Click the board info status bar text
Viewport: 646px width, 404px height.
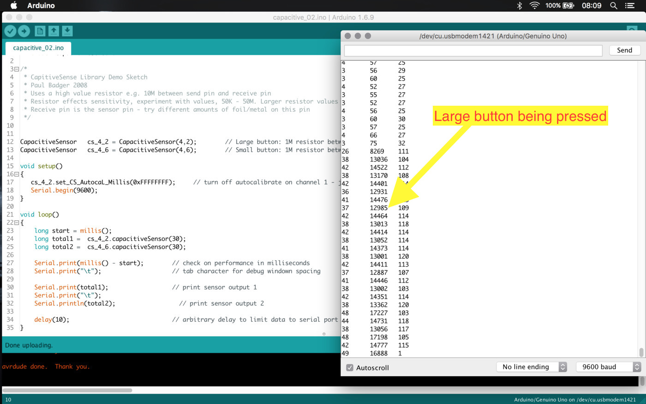(575, 400)
